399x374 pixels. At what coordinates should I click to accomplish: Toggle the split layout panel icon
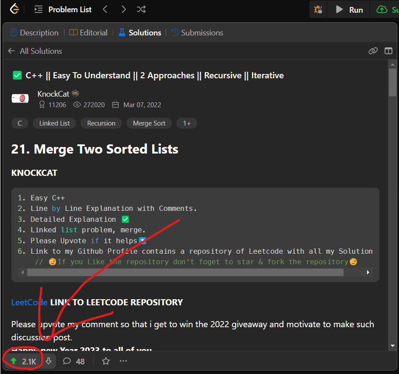tap(388, 51)
